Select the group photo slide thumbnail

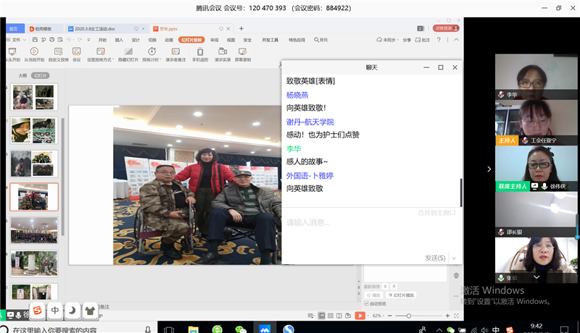pyautogui.click(x=34, y=230)
